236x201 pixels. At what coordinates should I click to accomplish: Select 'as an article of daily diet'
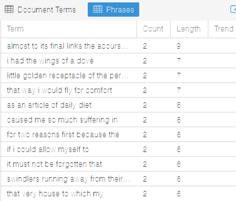(x=49, y=105)
